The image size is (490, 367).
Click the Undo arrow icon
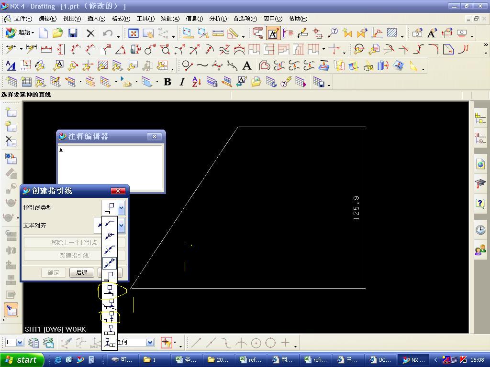pyautogui.click(x=108, y=33)
